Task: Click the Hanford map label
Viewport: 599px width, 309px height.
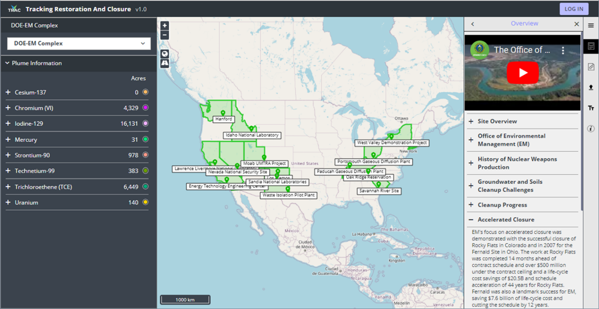Action: [x=224, y=119]
